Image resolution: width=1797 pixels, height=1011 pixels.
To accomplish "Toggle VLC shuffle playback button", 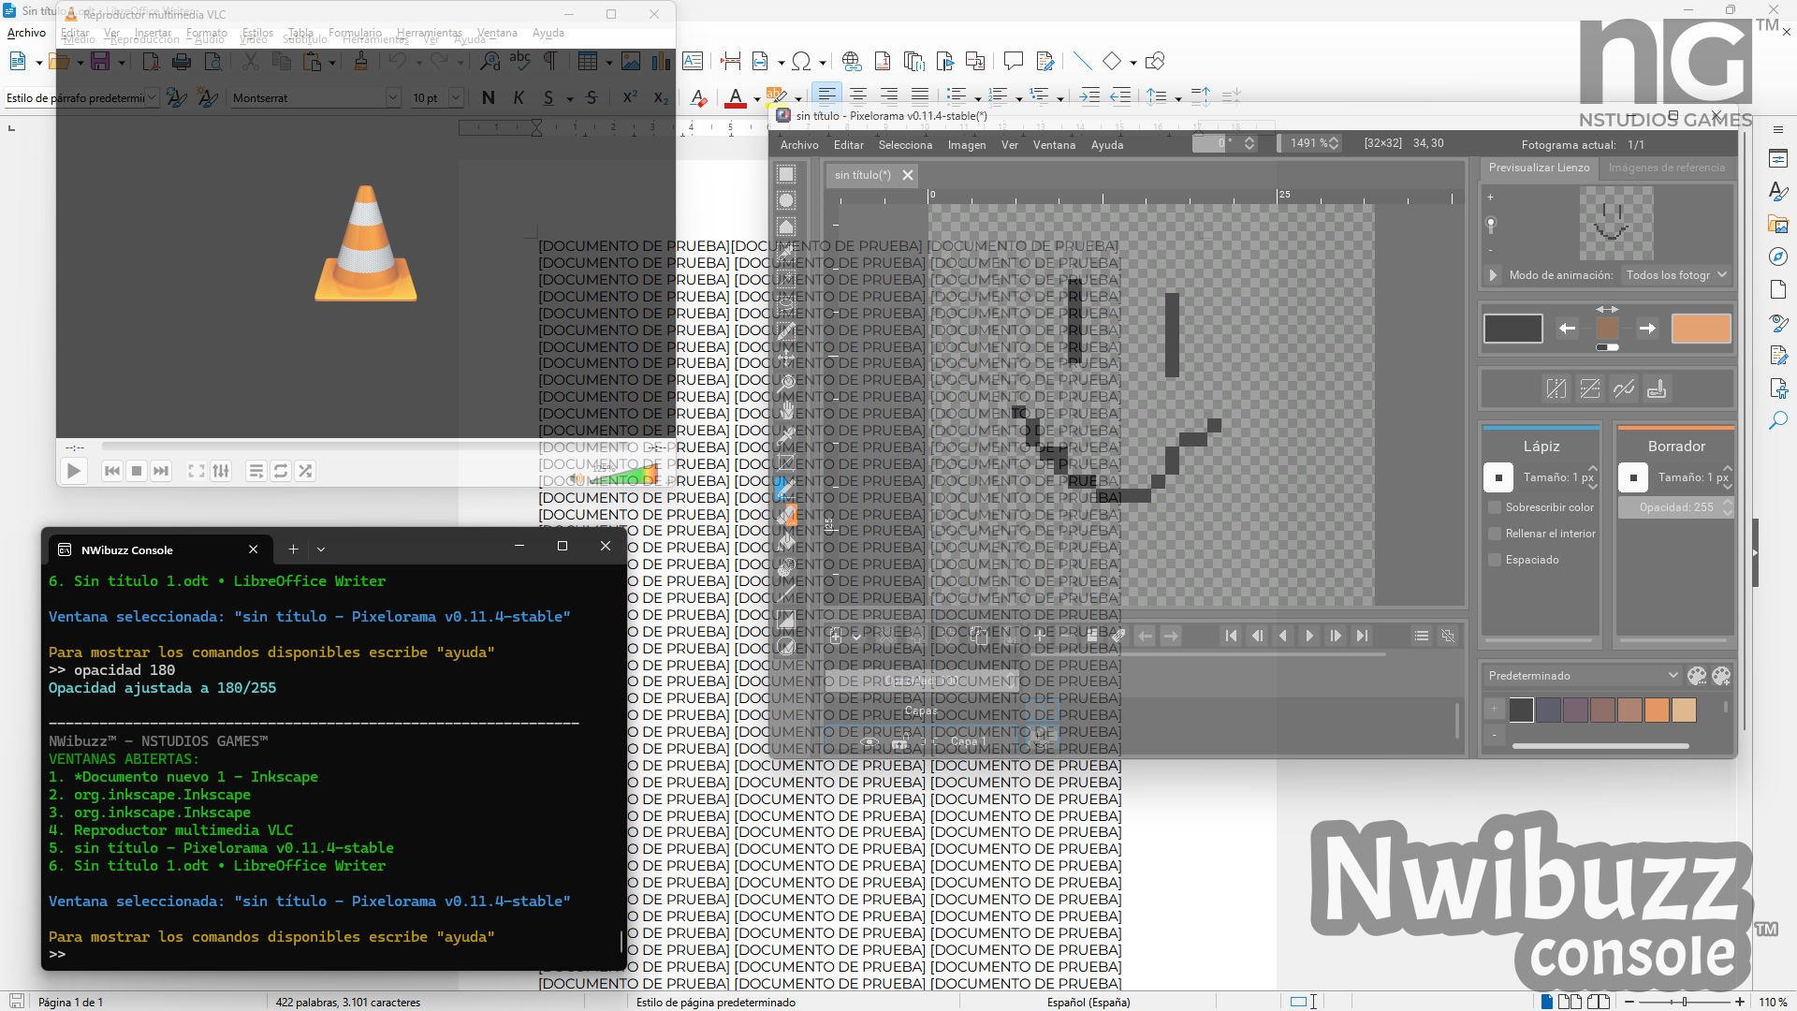I will [x=305, y=471].
